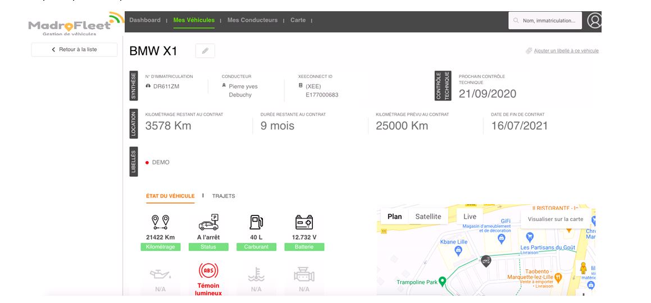Enable Live map tracking
Image resolution: width=651 pixels, height=303 pixels.
pyautogui.click(x=470, y=217)
